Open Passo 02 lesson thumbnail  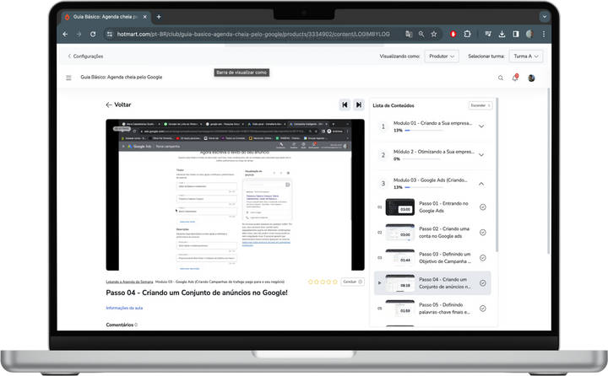coord(399,233)
